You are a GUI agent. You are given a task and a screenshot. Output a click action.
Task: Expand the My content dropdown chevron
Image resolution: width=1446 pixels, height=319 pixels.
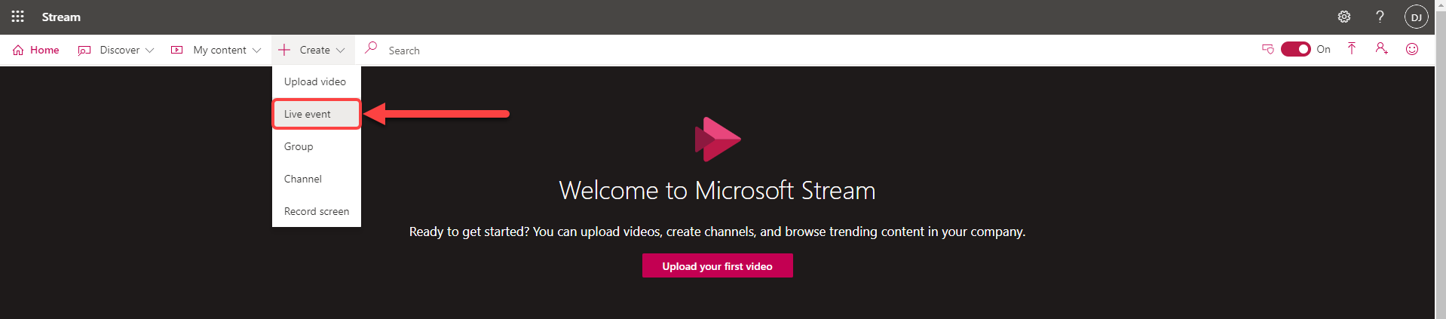(256, 51)
